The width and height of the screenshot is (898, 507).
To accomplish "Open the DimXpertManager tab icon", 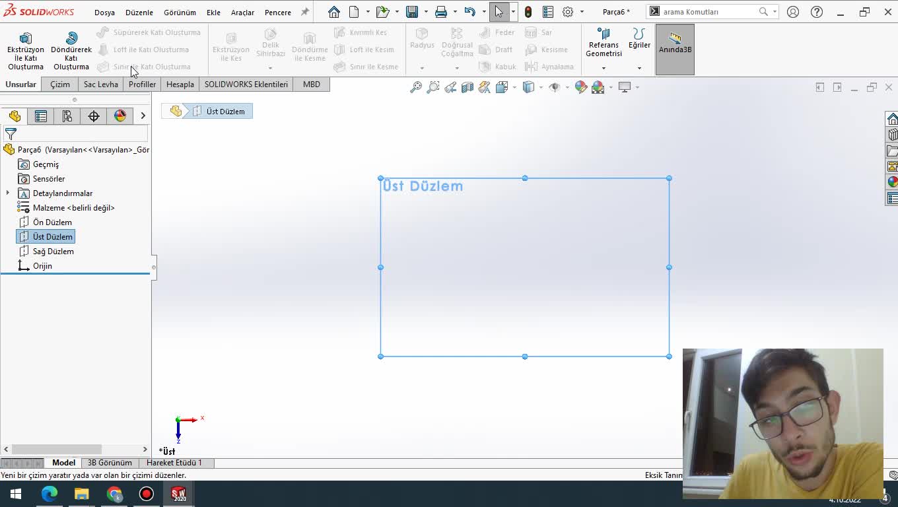I will [94, 116].
